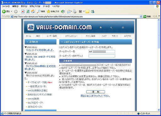
Task: Stop page loading with red X icon
Action: tap(23, 11)
